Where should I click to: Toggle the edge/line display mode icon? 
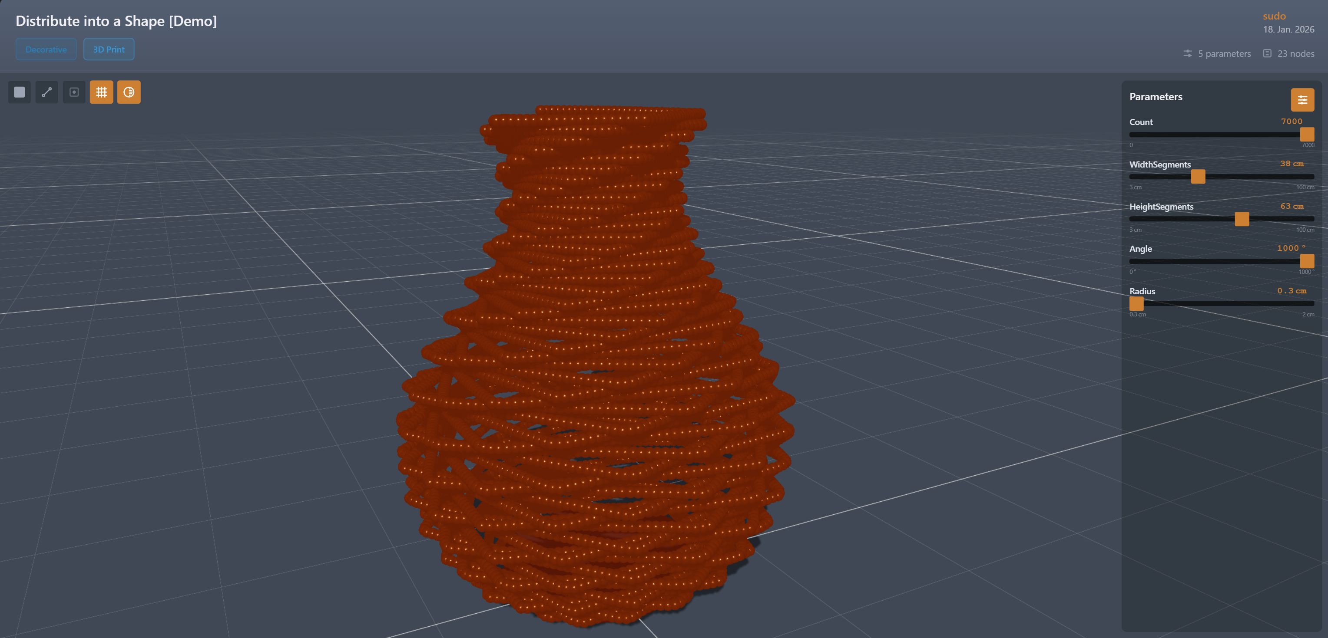click(x=47, y=92)
